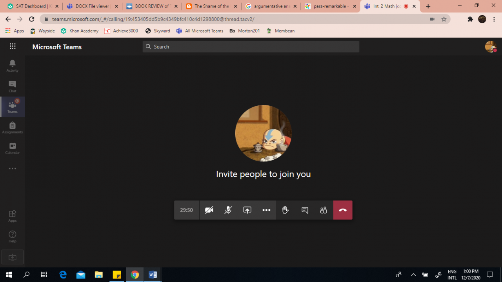Show the meeting conversation panel

[305, 210]
